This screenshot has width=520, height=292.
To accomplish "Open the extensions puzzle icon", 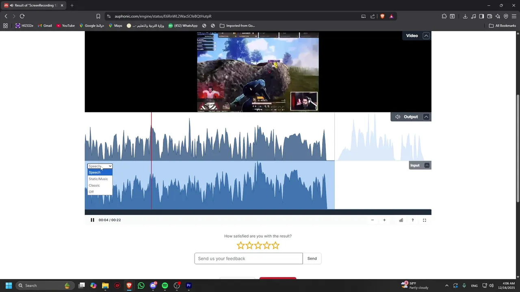I will [x=444, y=16].
